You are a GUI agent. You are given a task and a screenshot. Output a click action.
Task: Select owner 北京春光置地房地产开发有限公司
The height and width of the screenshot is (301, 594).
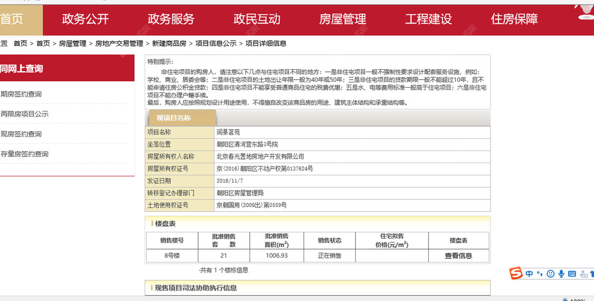pos(260,156)
